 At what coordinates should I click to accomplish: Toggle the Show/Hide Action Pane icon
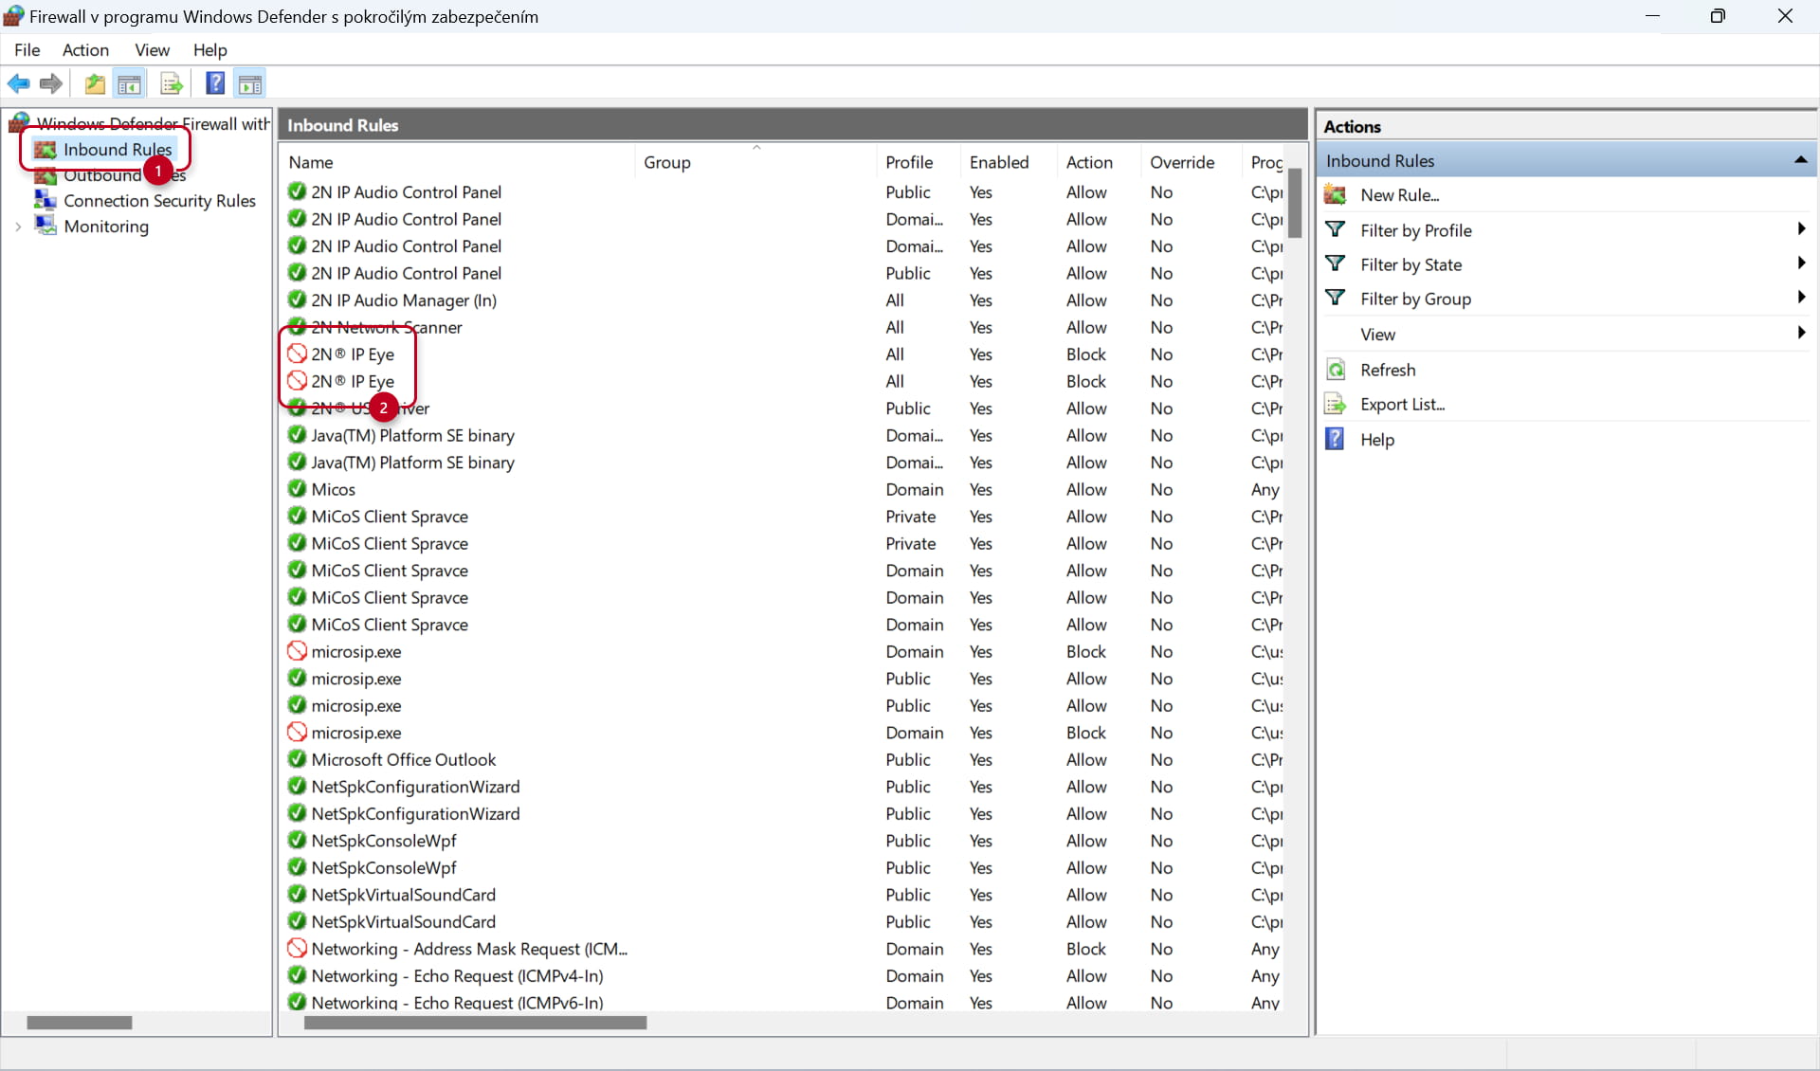pos(250,84)
